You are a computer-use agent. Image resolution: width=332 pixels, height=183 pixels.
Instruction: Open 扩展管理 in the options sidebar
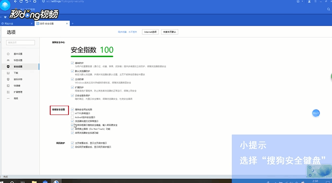(x=20, y=92)
